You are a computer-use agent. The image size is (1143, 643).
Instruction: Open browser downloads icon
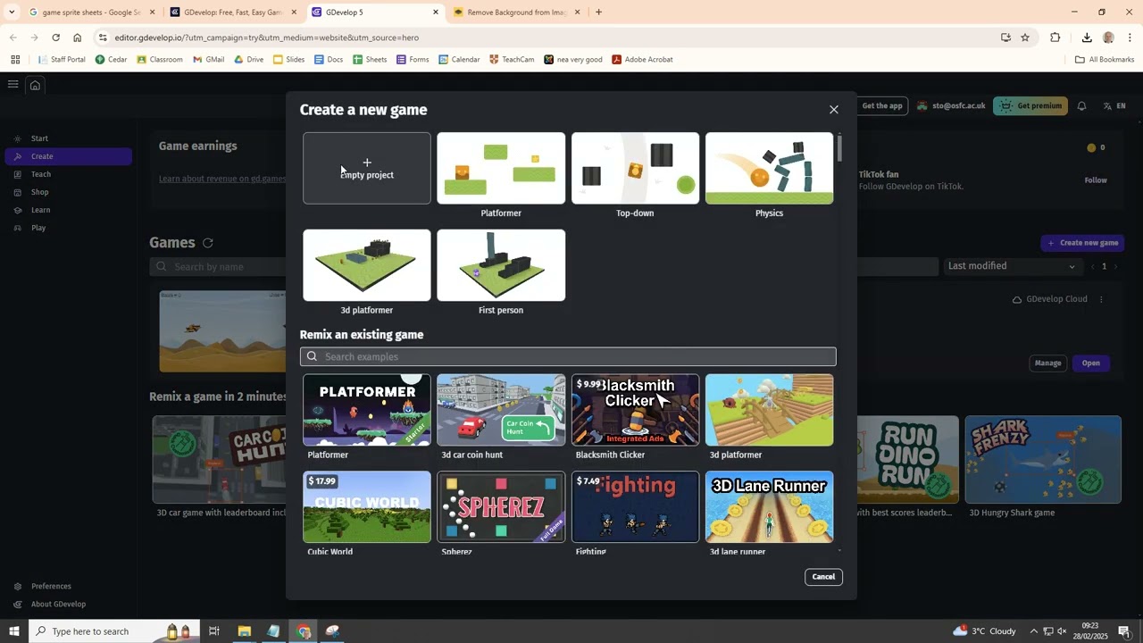tap(1087, 38)
